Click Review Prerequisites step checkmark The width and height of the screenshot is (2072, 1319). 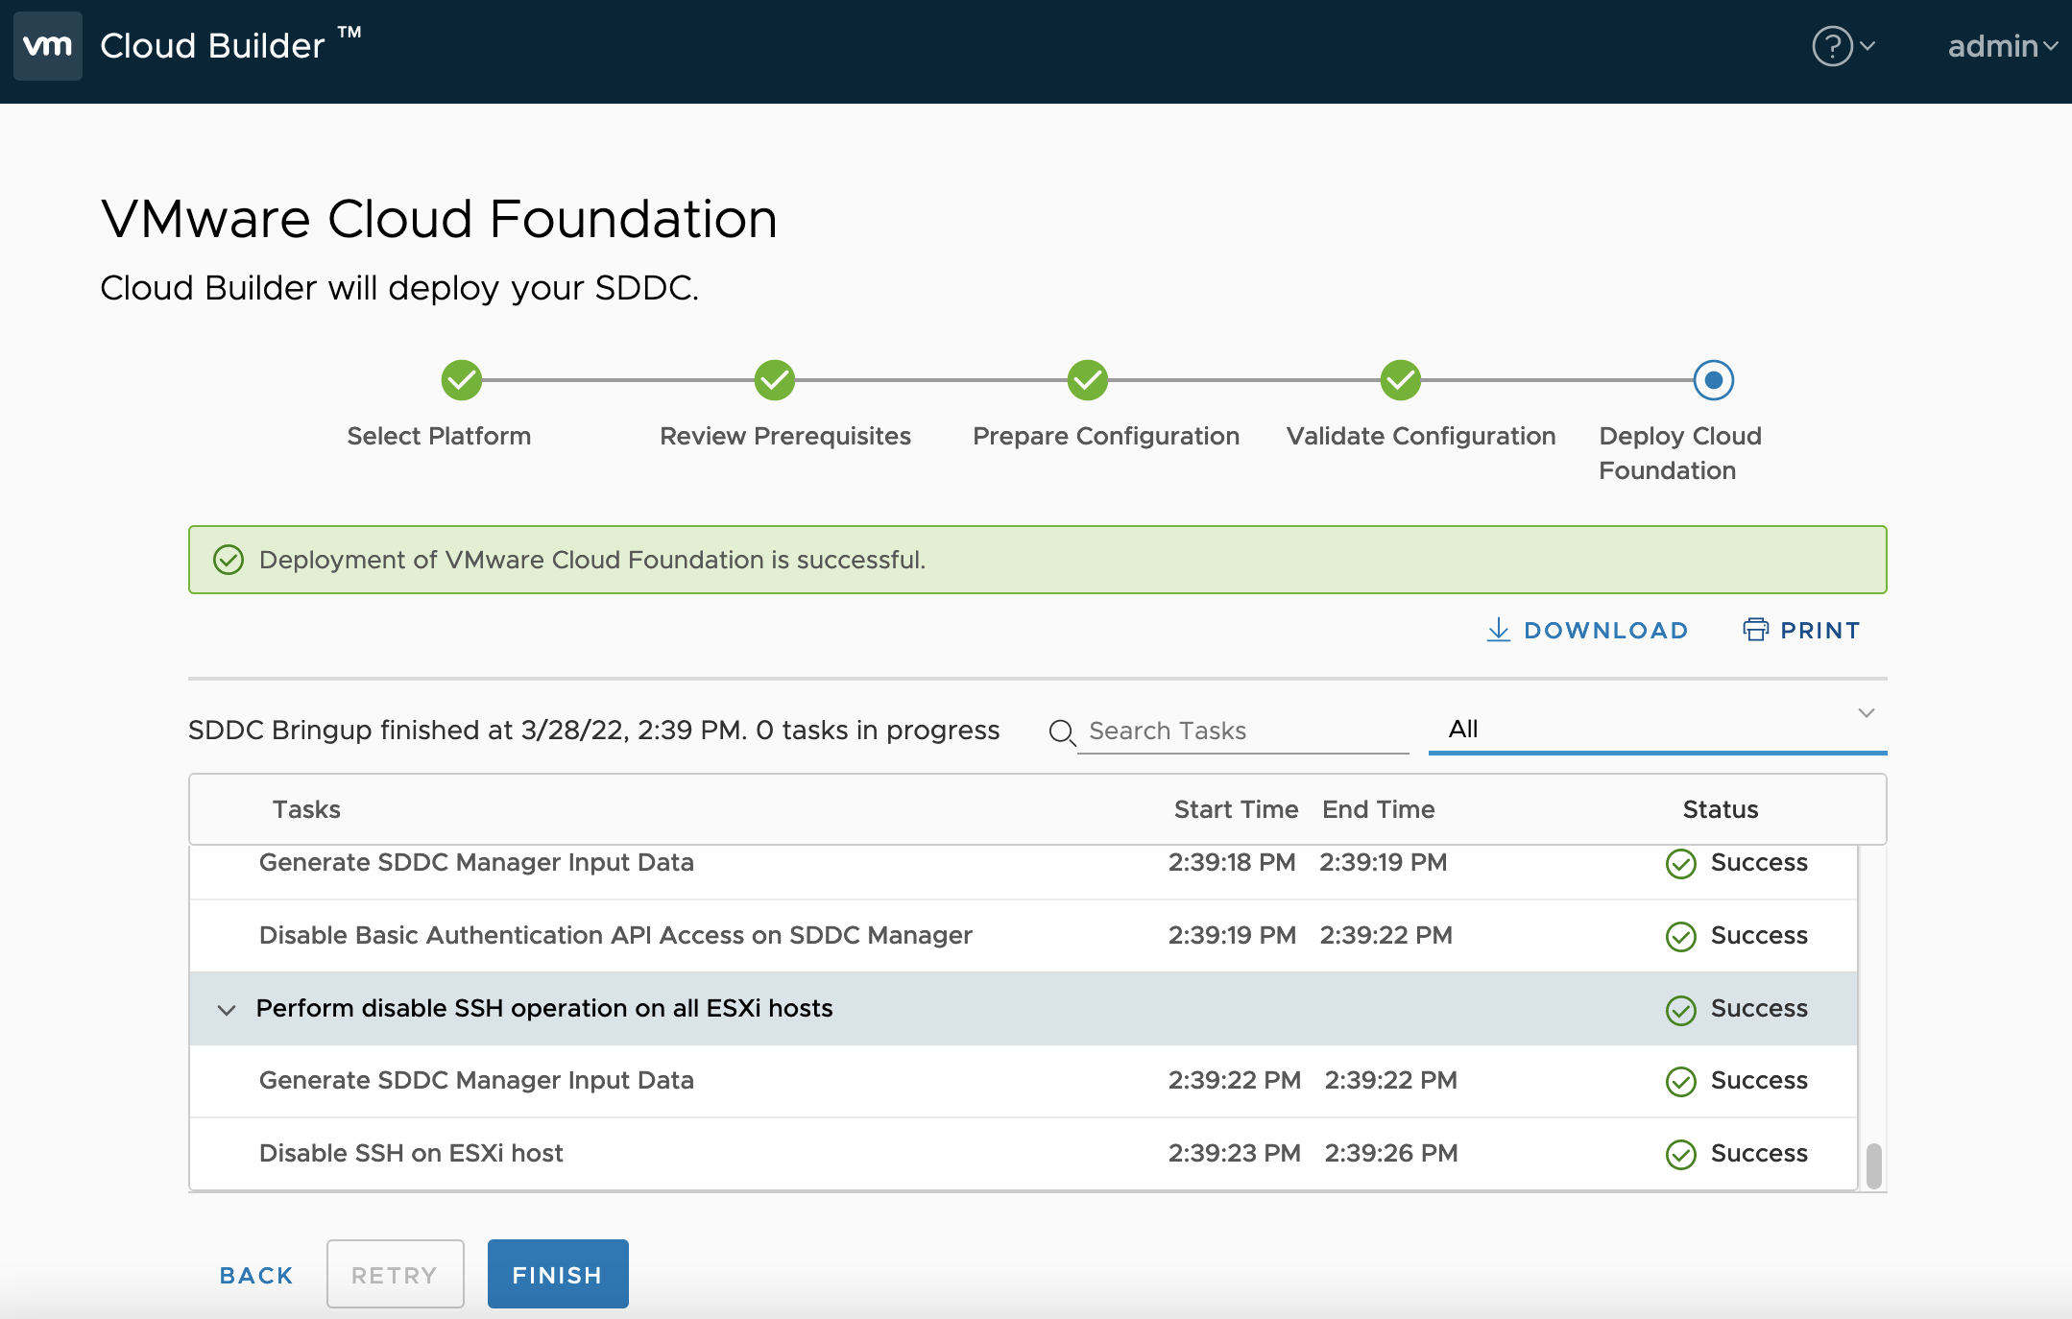pos(775,380)
